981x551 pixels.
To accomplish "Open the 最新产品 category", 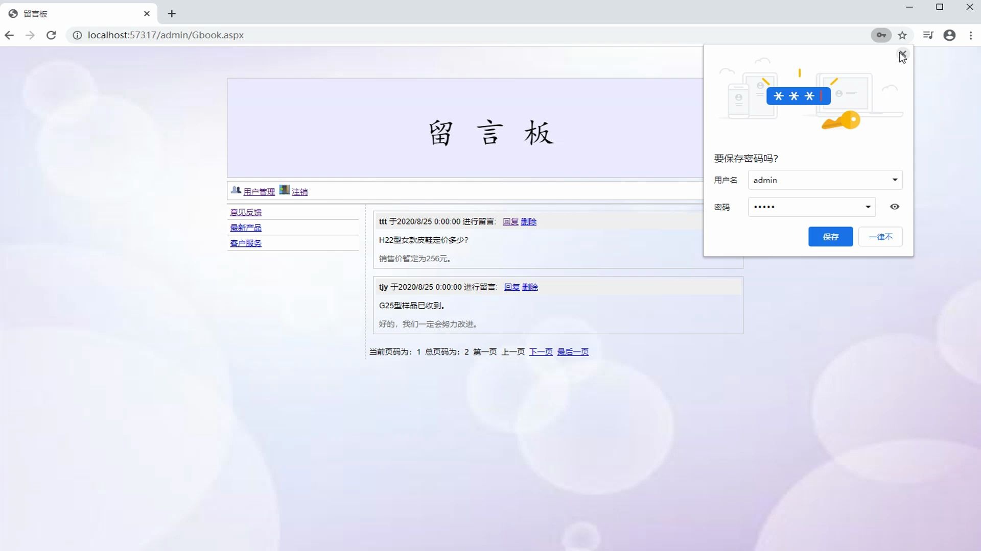I will point(246,228).
